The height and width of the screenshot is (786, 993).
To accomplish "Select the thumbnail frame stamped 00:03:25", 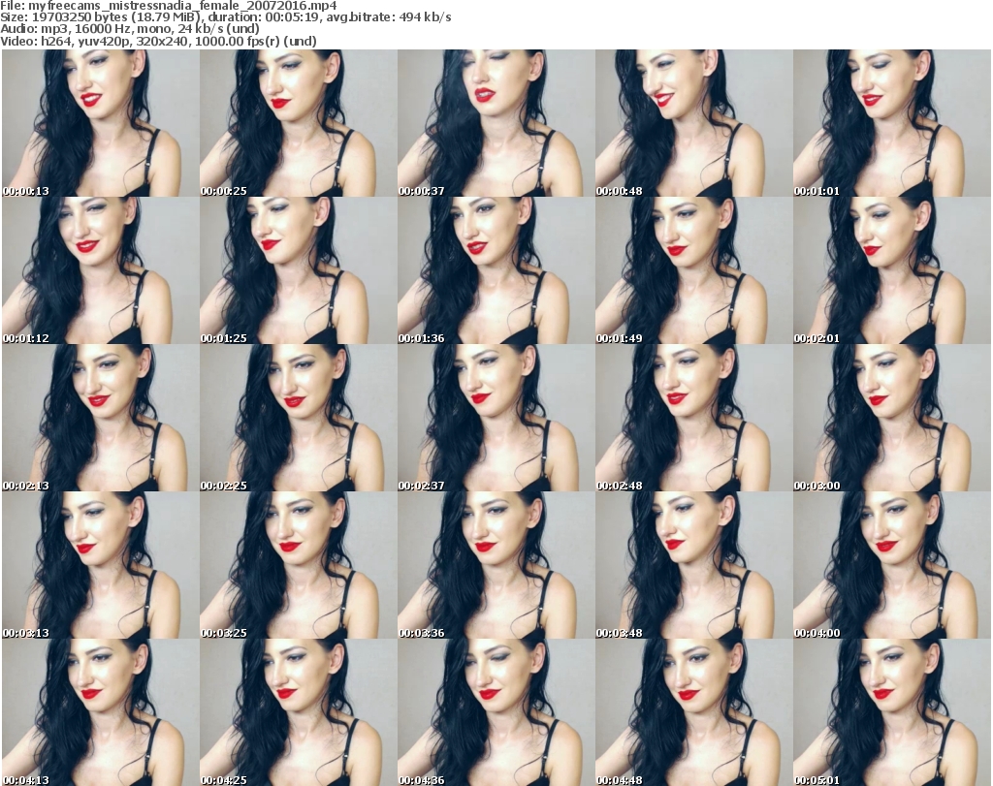I will point(299,566).
